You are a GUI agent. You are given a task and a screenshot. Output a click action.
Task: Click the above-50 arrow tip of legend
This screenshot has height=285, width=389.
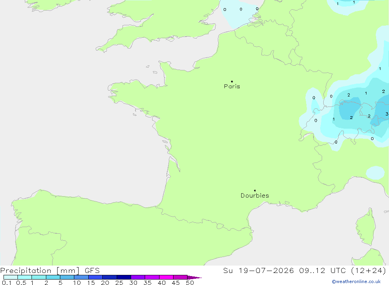tap(195, 277)
